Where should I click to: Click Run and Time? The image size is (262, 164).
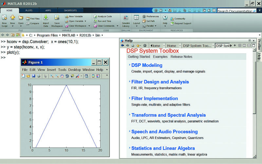(103, 21)
